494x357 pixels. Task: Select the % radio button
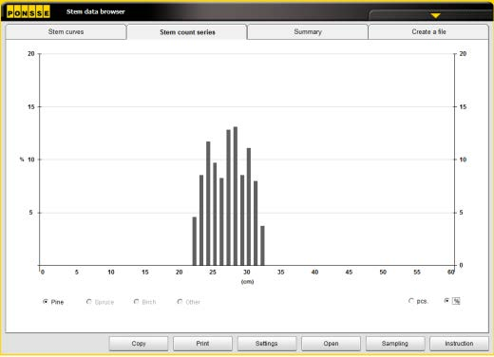click(x=446, y=301)
